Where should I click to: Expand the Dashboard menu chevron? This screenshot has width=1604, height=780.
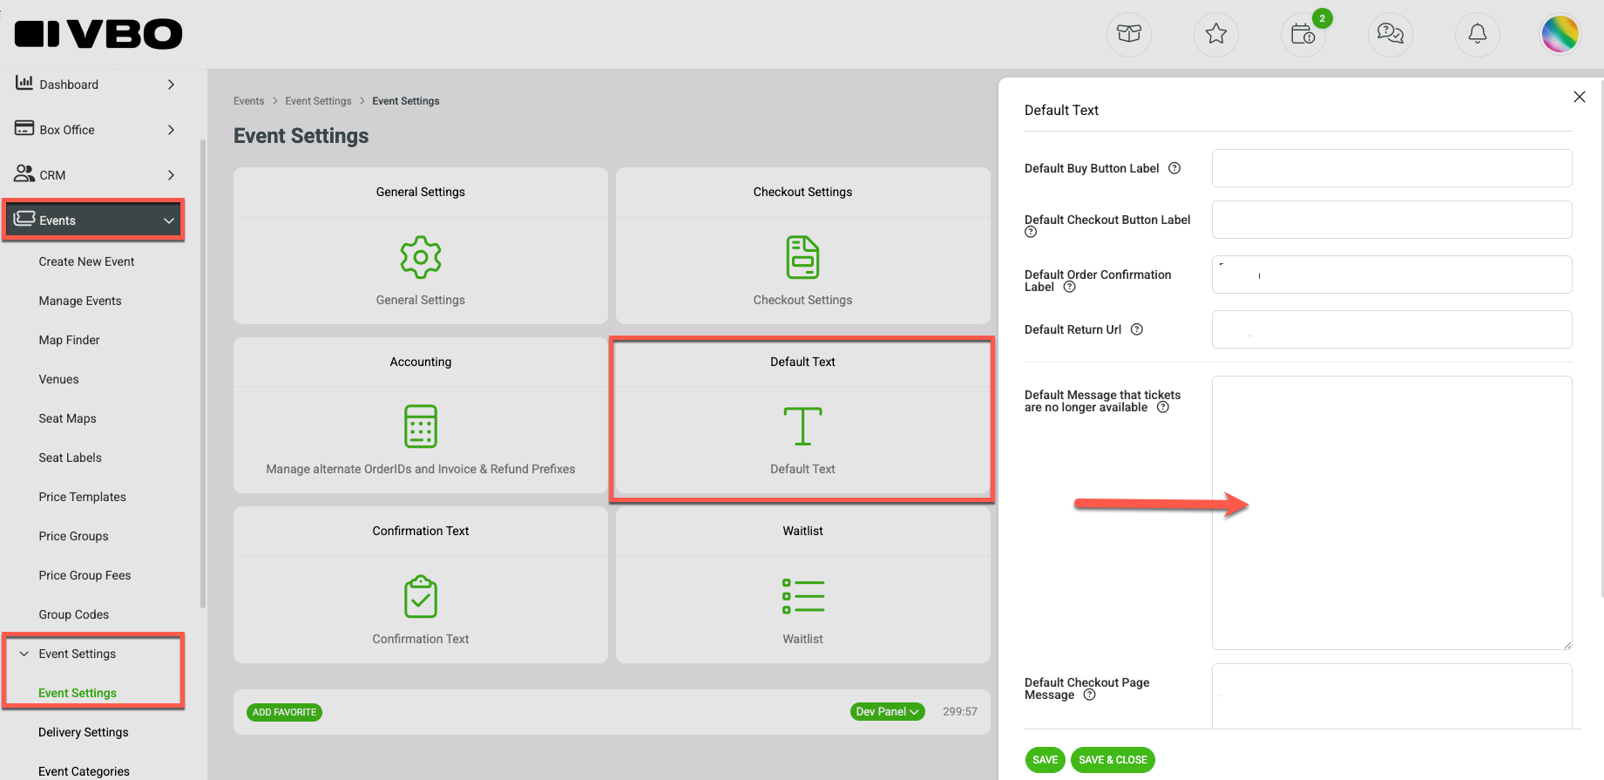pyautogui.click(x=171, y=85)
